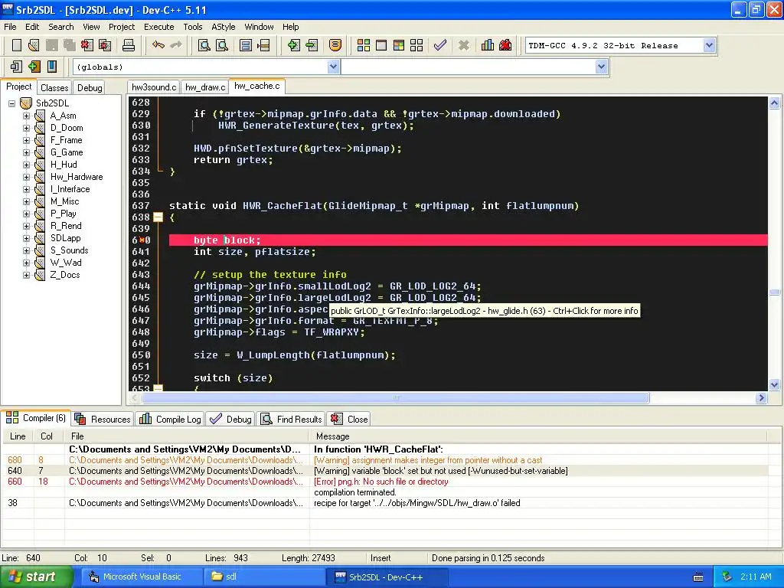Switch to the hw3sound.c editor tab
The width and height of the screenshot is (784, 588).
pyautogui.click(x=154, y=87)
